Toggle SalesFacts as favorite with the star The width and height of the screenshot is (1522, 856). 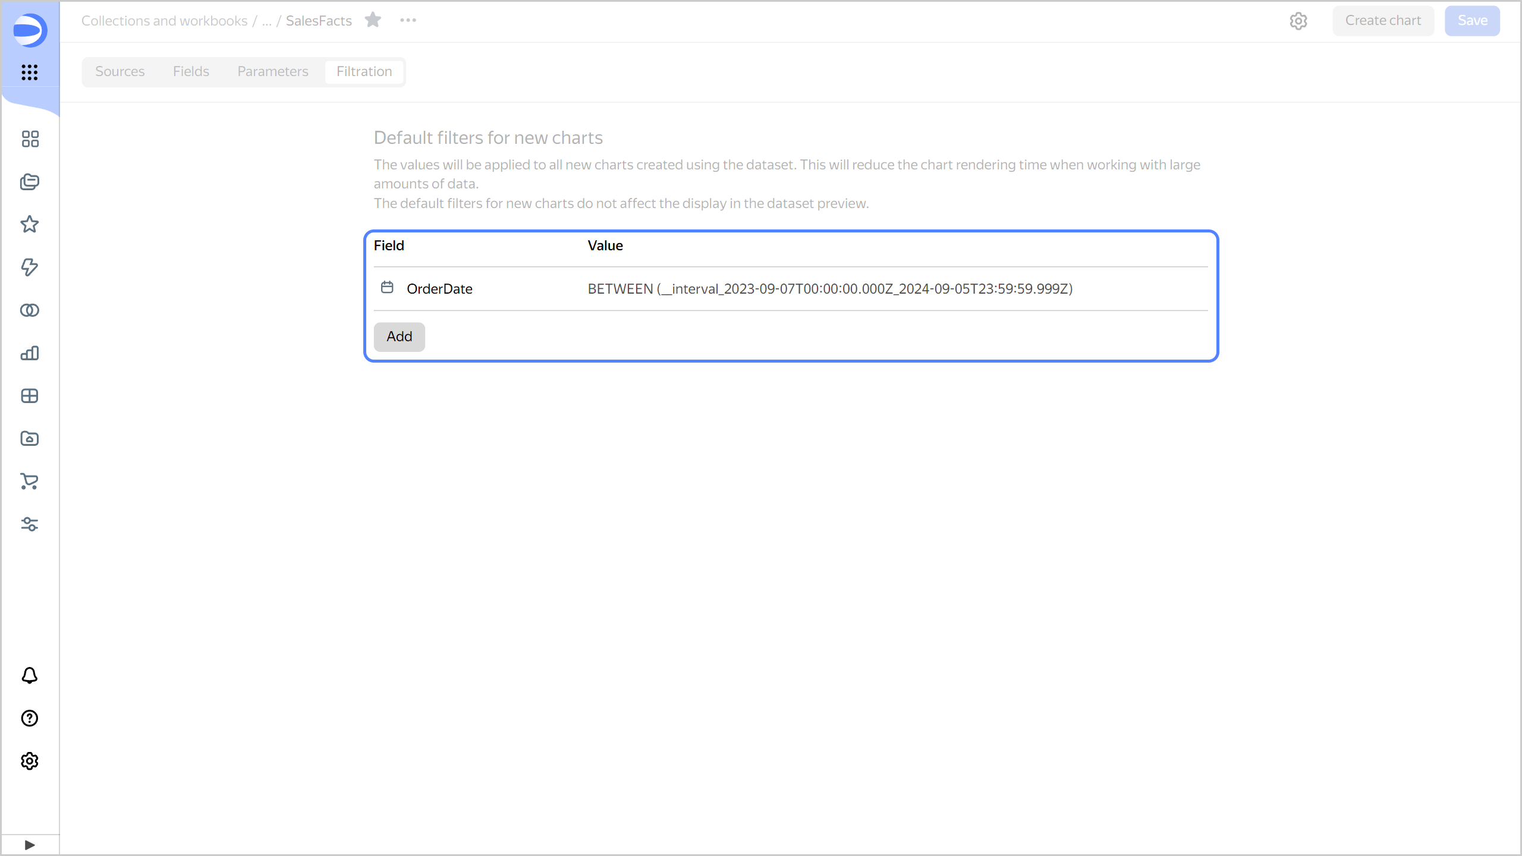[x=373, y=20]
